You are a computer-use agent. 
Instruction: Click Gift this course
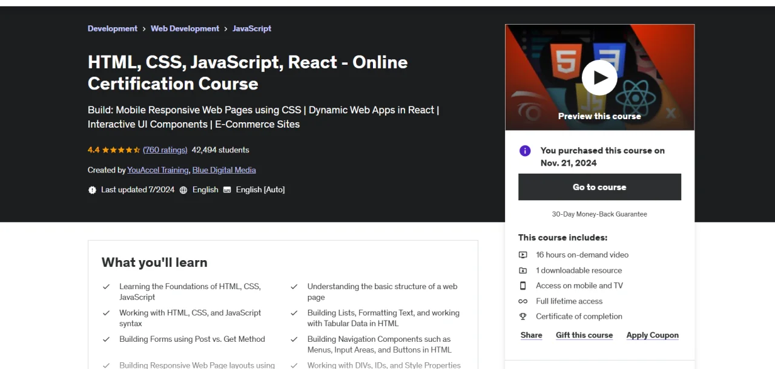point(584,335)
